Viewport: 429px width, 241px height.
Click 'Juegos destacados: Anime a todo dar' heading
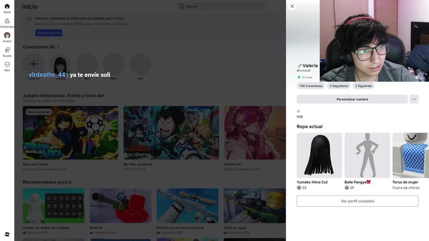tap(64, 96)
